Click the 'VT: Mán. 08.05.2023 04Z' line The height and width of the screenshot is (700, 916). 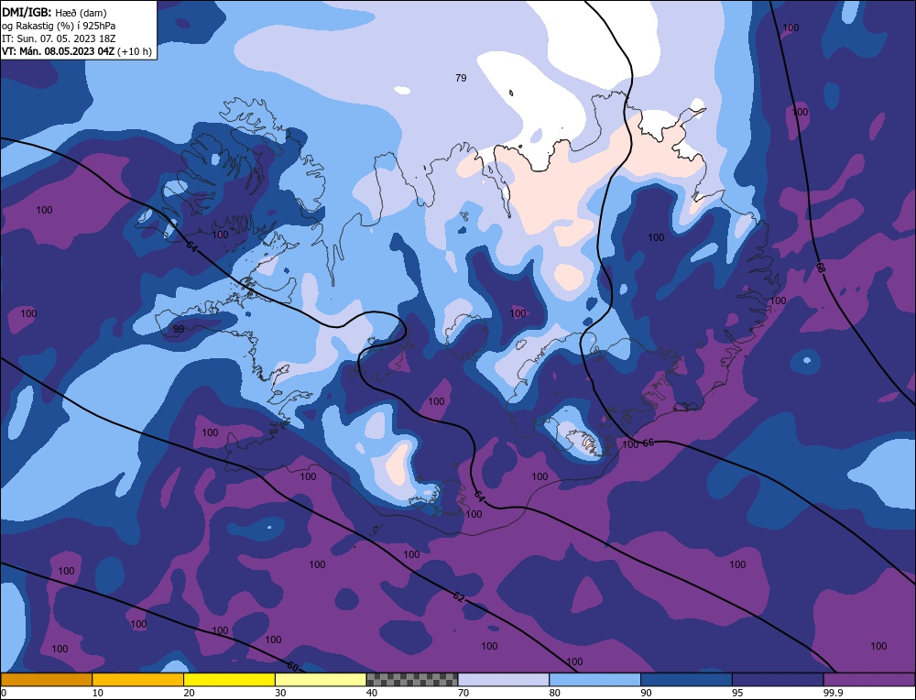pyautogui.click(x=59, y=51)
